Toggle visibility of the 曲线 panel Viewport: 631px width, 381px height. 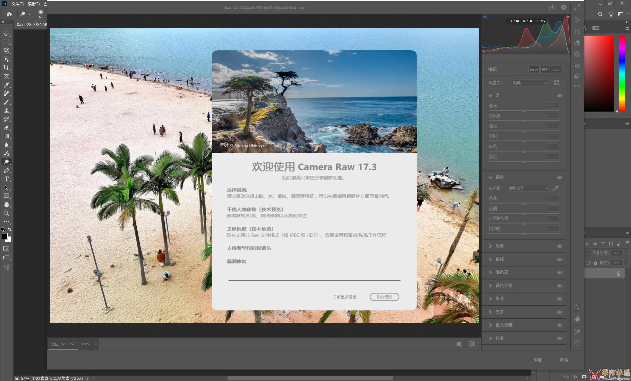(x=560, y=260)
